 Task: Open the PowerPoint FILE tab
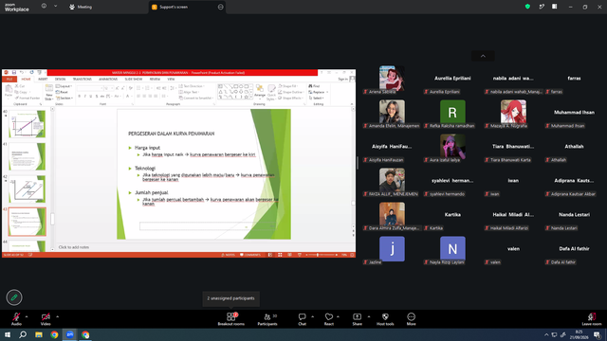[x=9, y=79]
